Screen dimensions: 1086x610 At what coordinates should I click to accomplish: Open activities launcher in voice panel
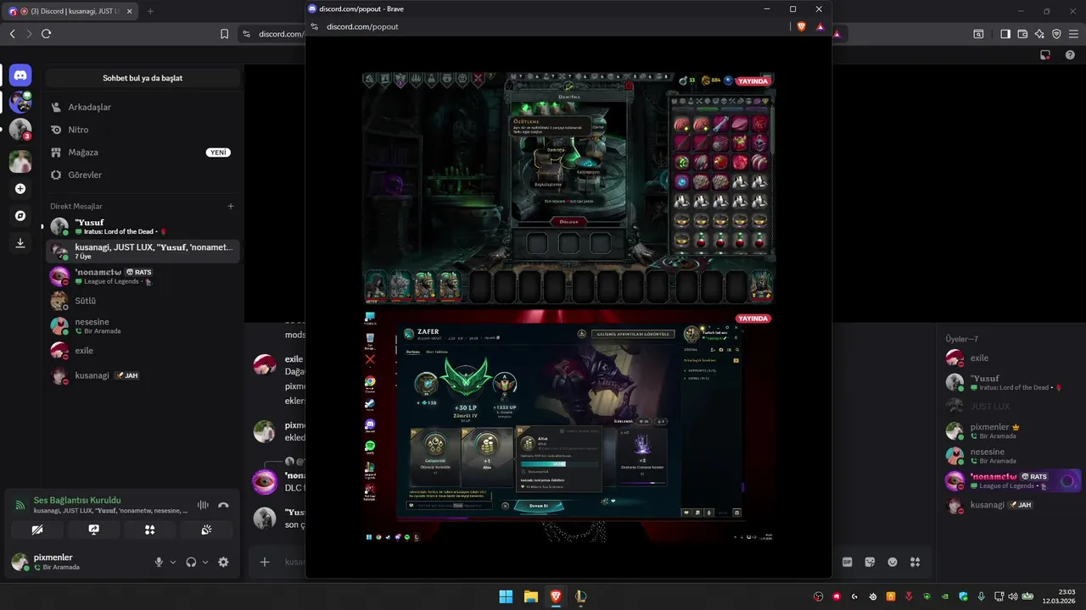point(150,530)
